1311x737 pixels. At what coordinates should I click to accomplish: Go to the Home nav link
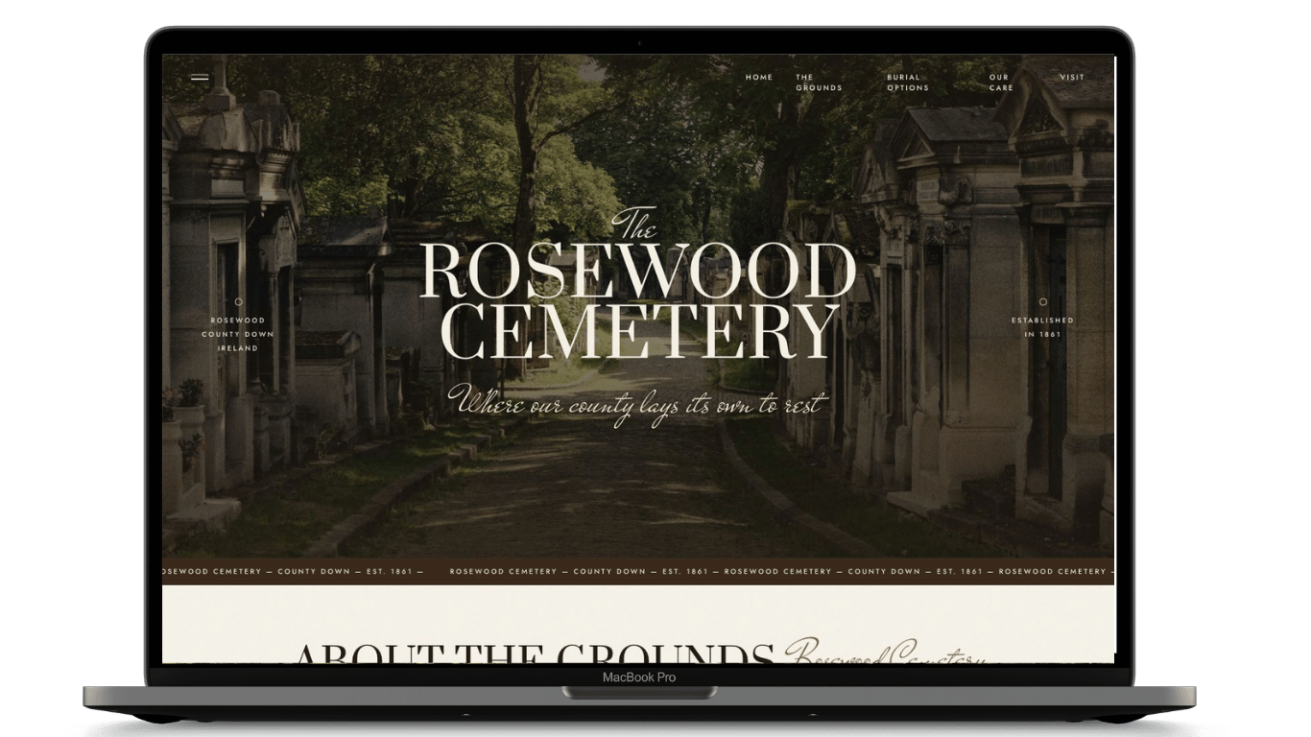point(759,78)
